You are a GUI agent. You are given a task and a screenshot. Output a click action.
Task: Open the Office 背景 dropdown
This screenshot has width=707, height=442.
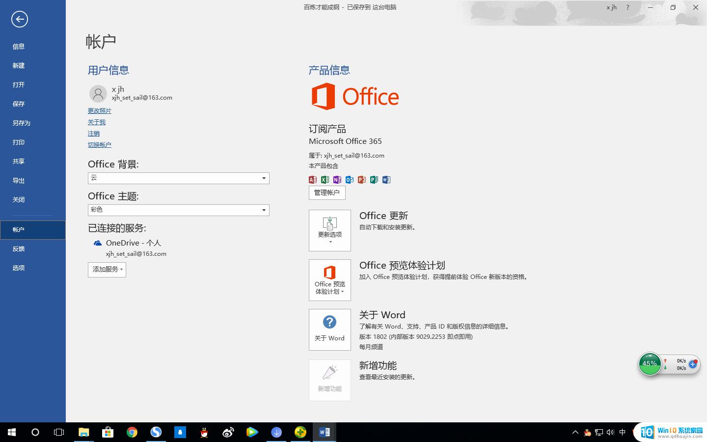coord(178,178)
